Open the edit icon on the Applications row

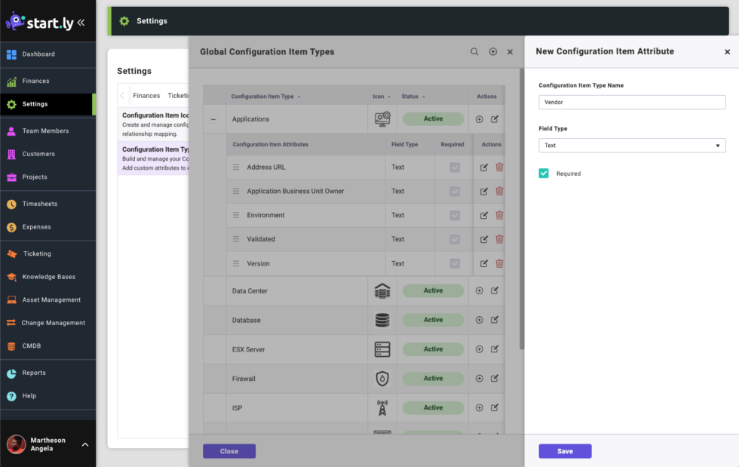tap(495, 119)
